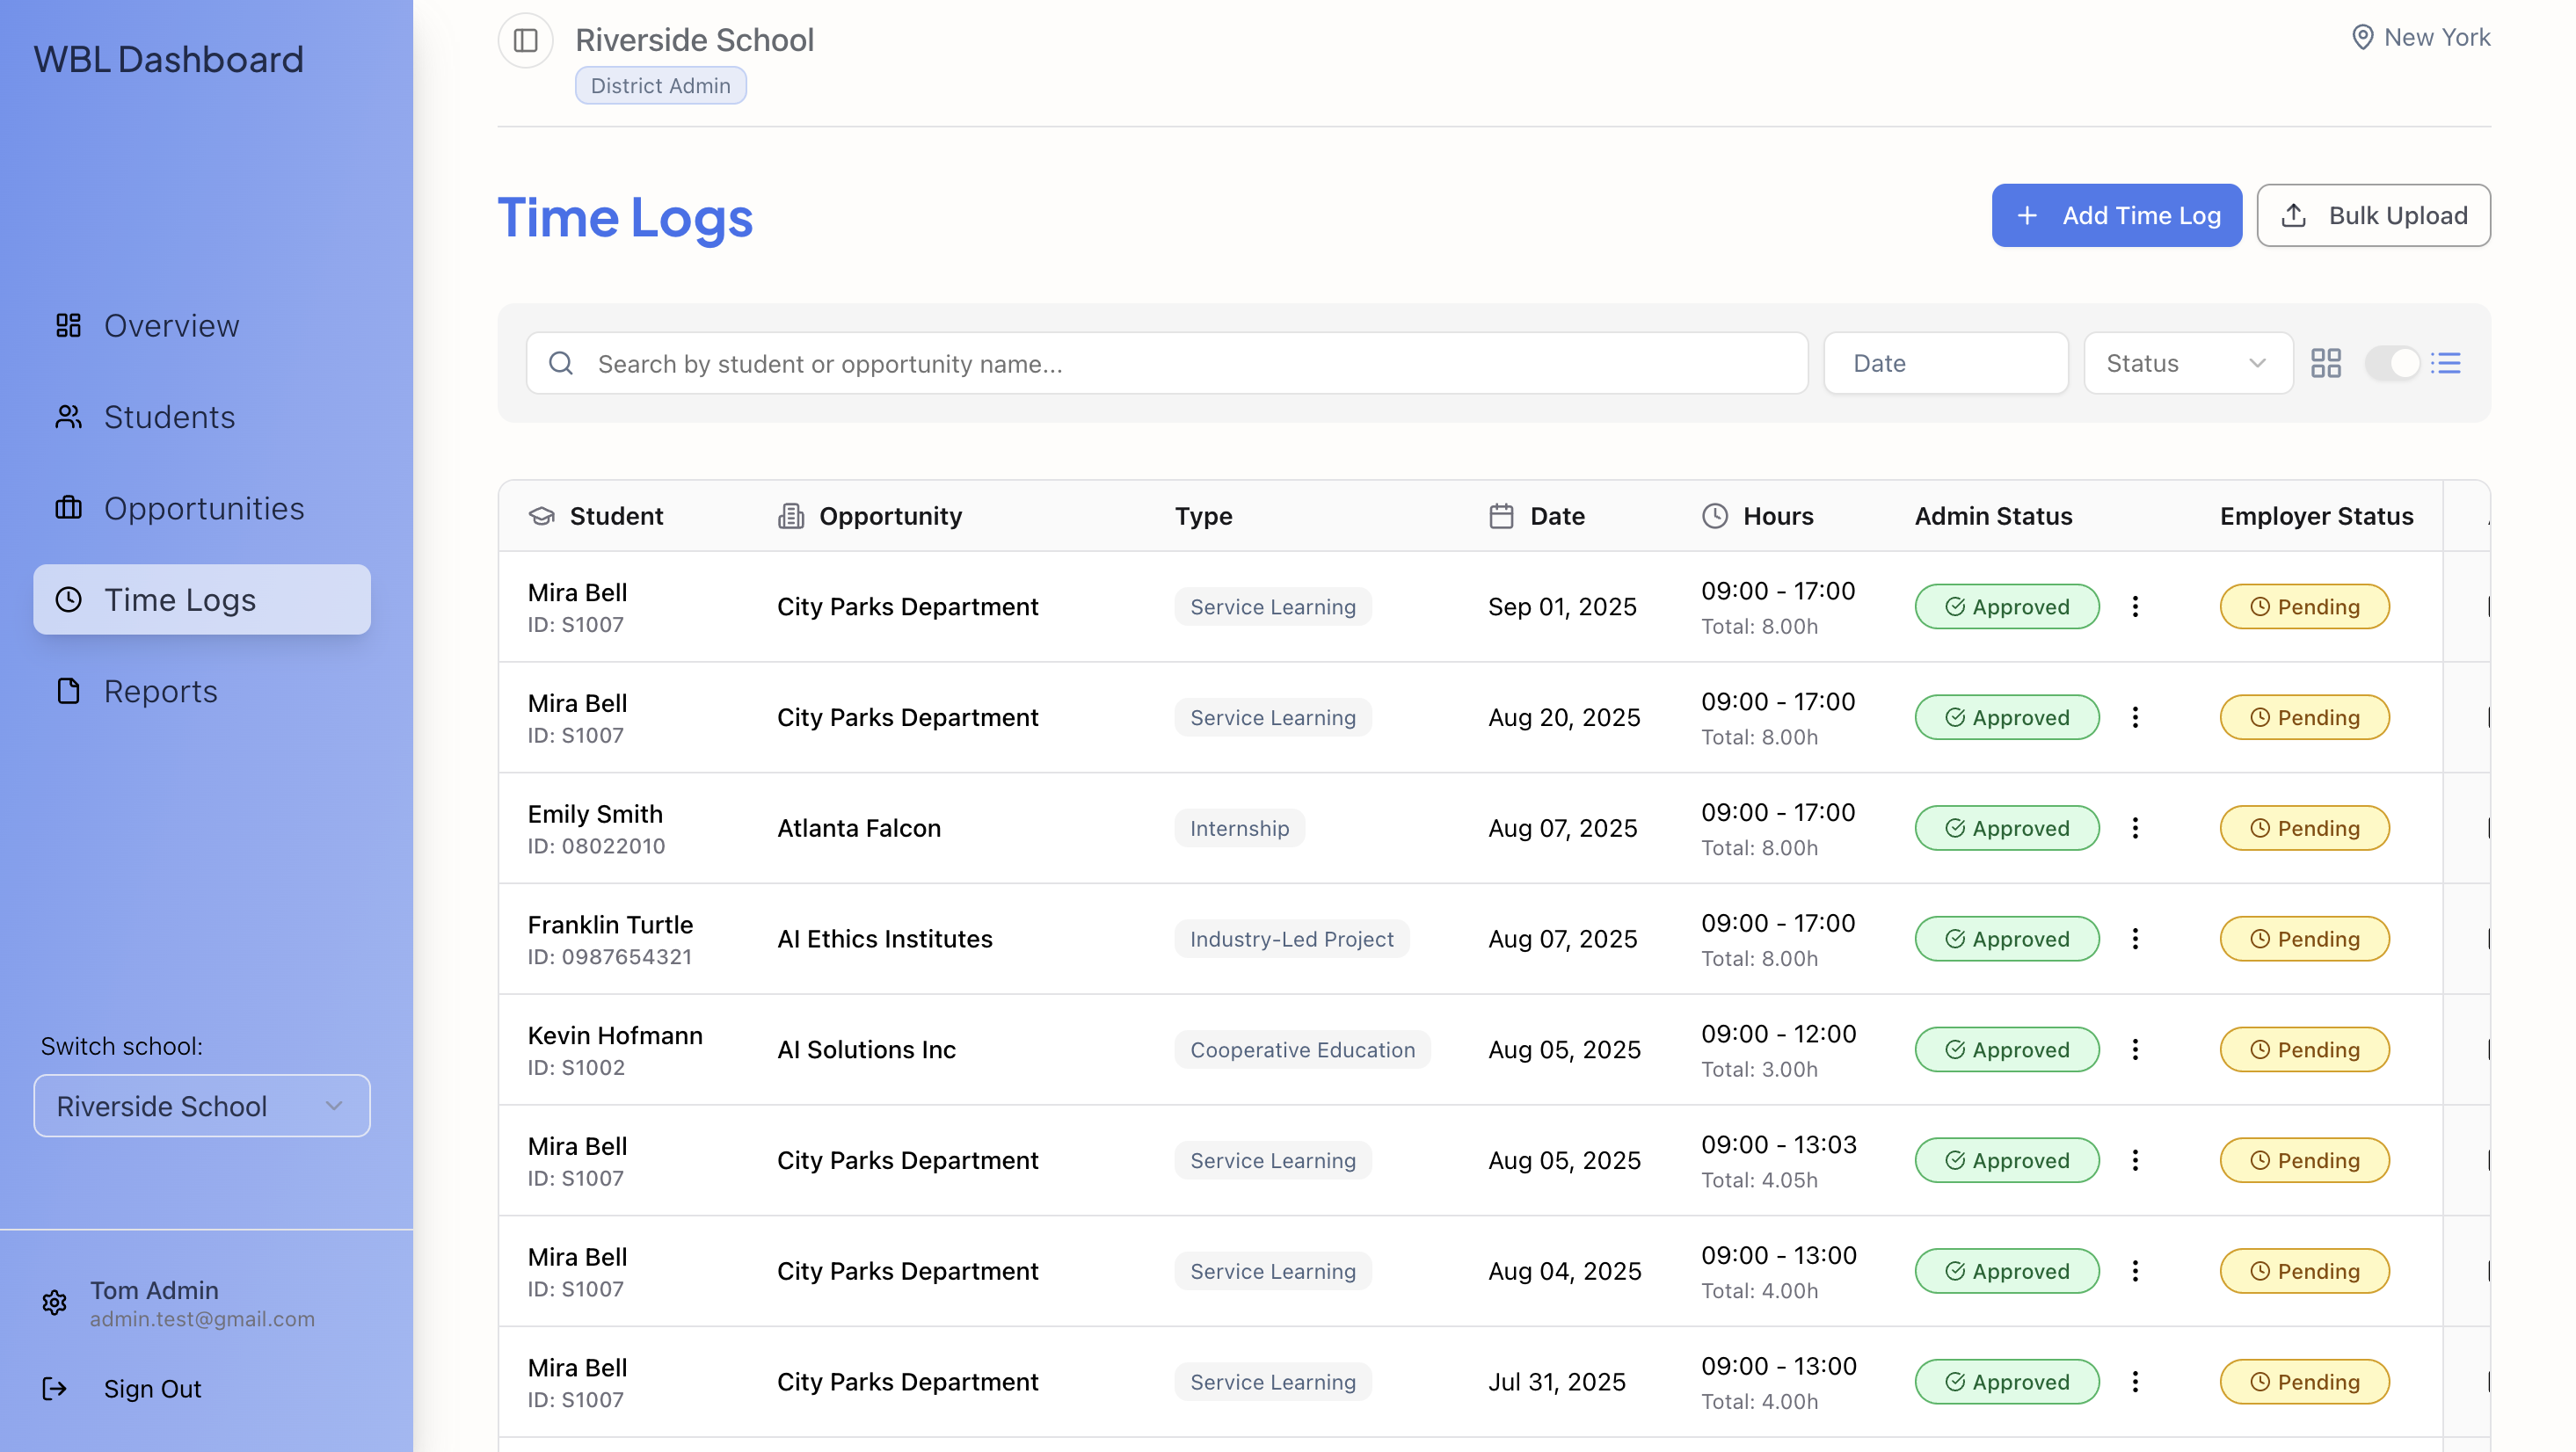Switch to list view layout
The width and height of the screenshot is (2576, 1452).
pyautogui.click(x=2447, y=362)
